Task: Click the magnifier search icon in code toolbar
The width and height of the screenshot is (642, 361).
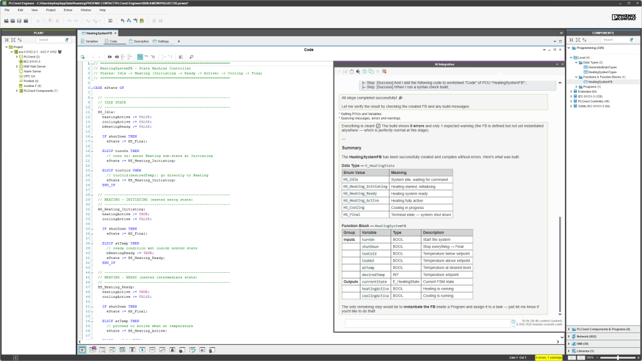Action: point(191,57)
